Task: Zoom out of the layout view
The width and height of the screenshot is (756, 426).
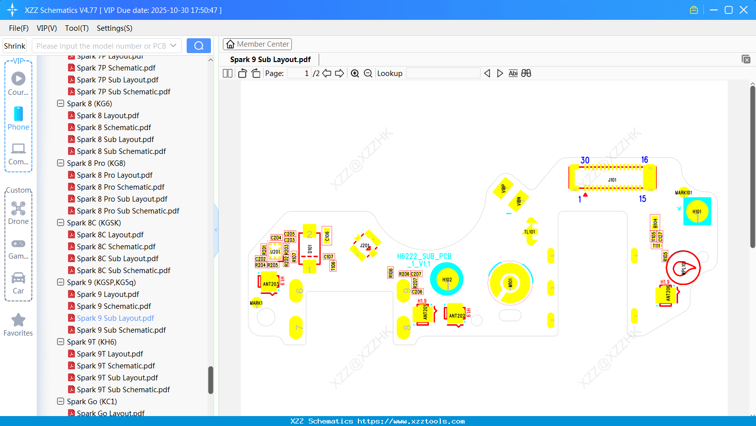Action: (367, 73)
